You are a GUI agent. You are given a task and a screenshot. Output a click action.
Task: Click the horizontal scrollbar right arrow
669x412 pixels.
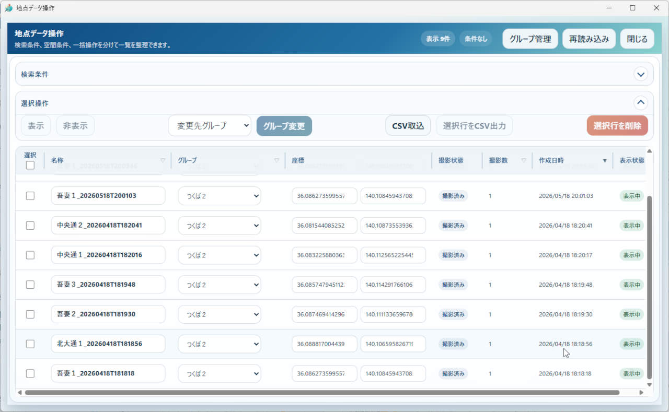tap(641, 392)
